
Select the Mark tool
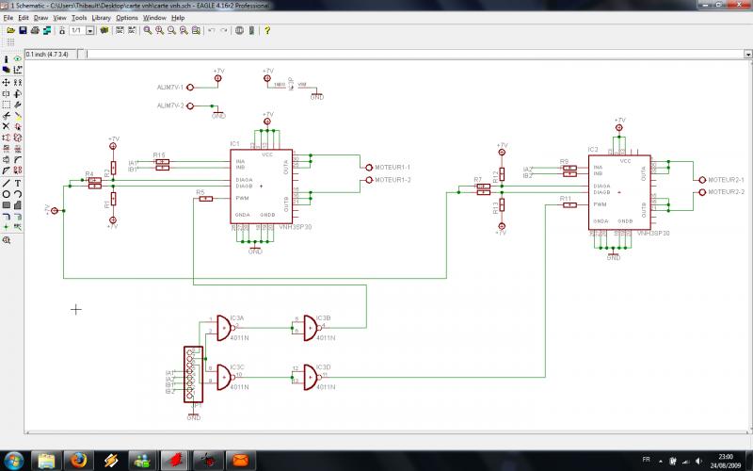(18, 70)
